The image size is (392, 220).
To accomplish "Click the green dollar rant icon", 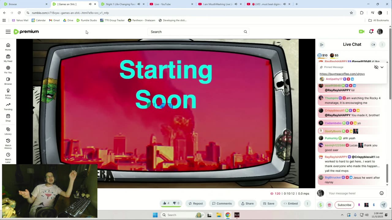I will pyautogui.click(x=320, y=205).
